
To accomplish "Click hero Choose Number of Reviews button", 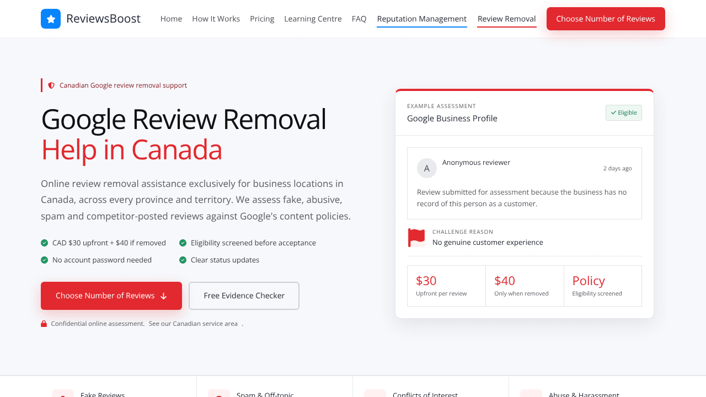I will 111,296.
